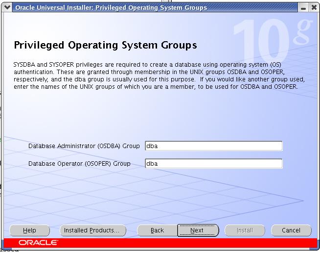This screenshot has height=253, width=320.
Task: Focus the Database Administrator (OSDBA) Group field
Action: tap(213, 146)
